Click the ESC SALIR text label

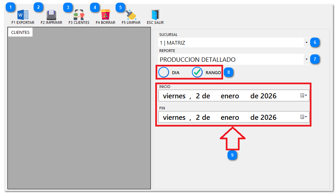pyautogui.click(x=155, y=23)
